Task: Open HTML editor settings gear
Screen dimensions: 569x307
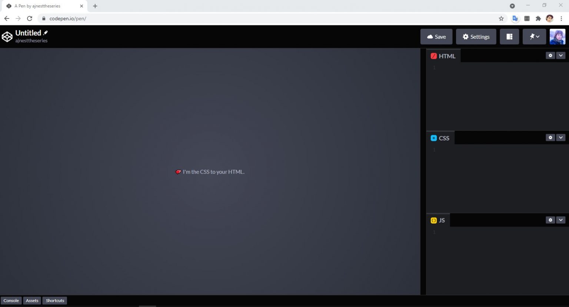Action: tap(550, 55)
